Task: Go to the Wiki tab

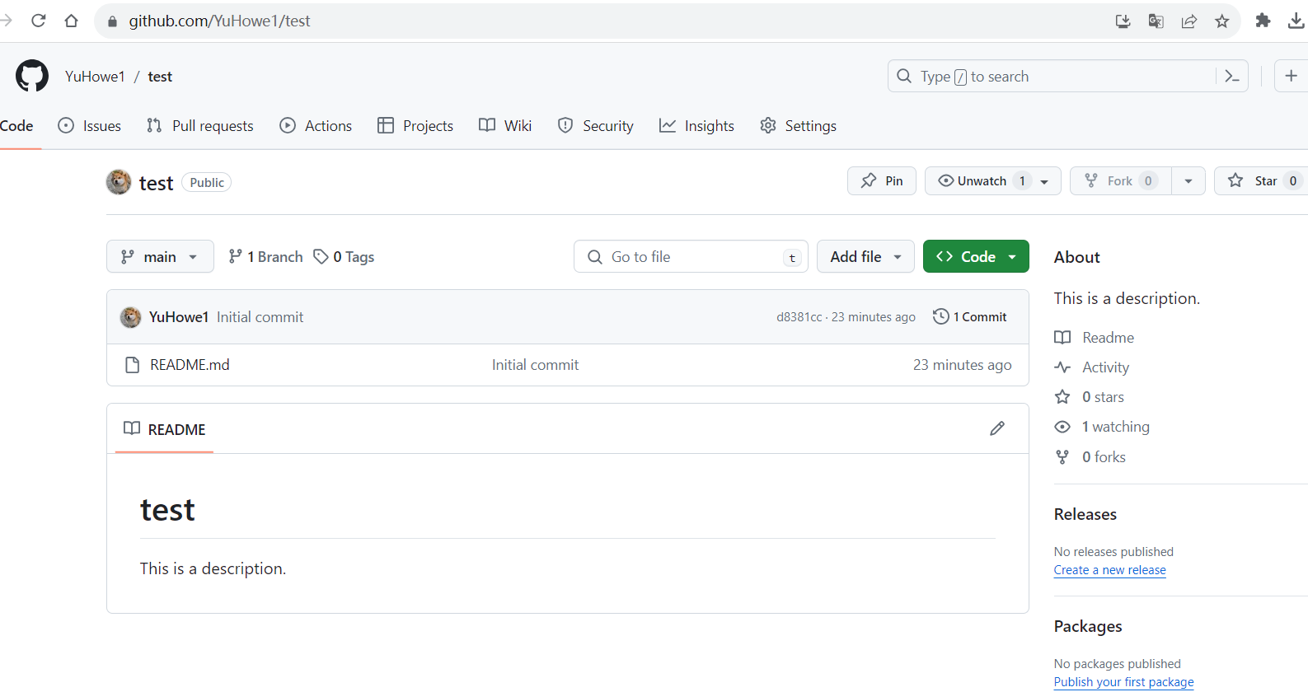Action: (505, 126)
